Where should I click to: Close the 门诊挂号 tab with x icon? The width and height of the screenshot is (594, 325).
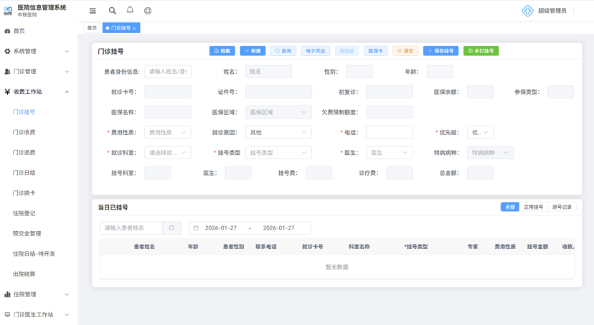[135, 28]
